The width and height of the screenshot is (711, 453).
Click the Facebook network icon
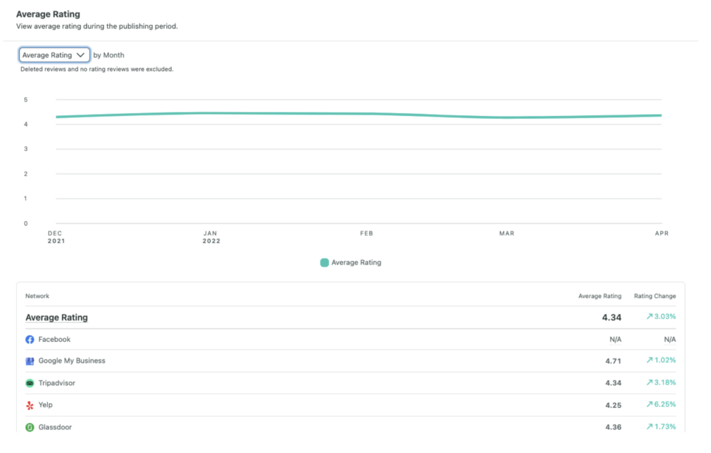(x=30, y=340)
